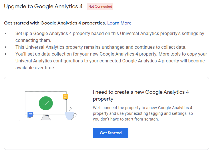The height and width of the screenshot is (153, 213).
Task: Click the yellow sticky note icon
Action: [65, 97]
